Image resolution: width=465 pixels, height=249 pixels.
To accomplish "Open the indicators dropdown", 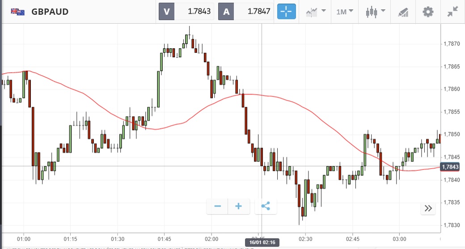I will [316, 12].
